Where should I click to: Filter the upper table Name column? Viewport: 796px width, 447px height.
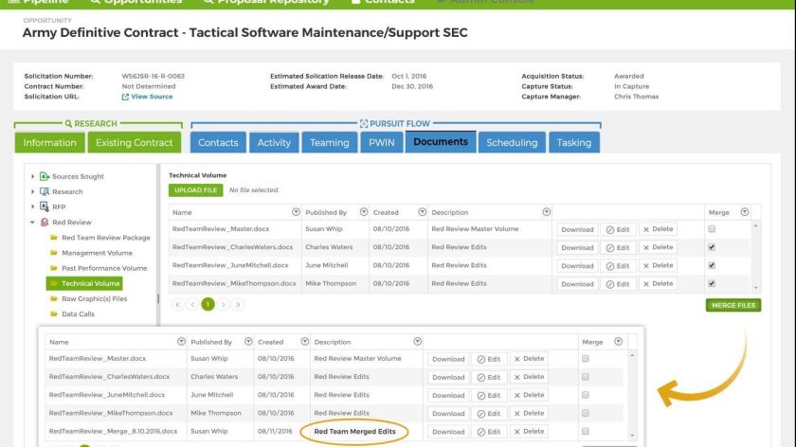point(296,212)
